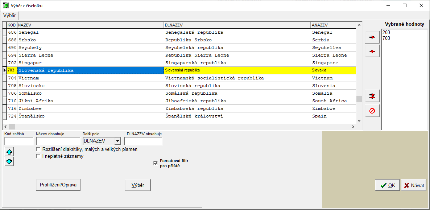
Task: Click into the 'Kód začíná' input field
Action: (19, 141)
